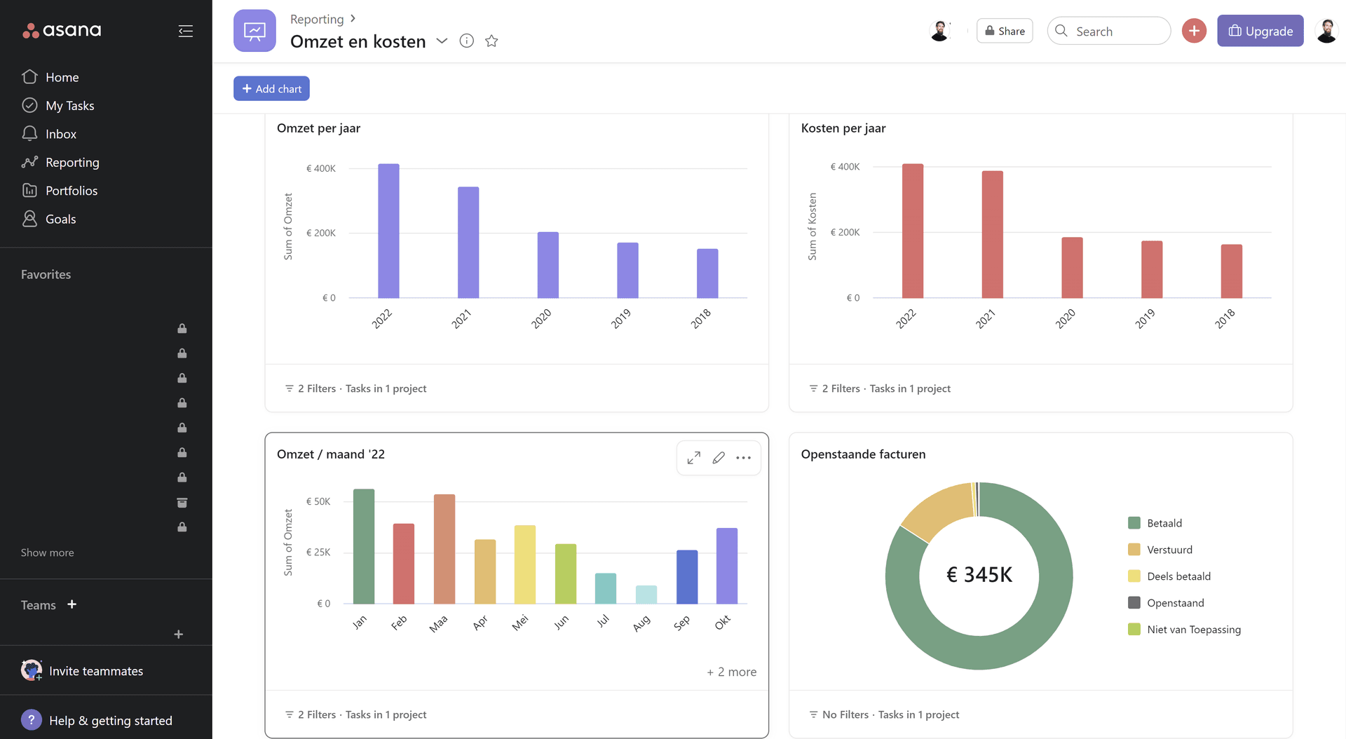Add a new team with plus icon
The image size is (1346, 739).
click(72, 604)
